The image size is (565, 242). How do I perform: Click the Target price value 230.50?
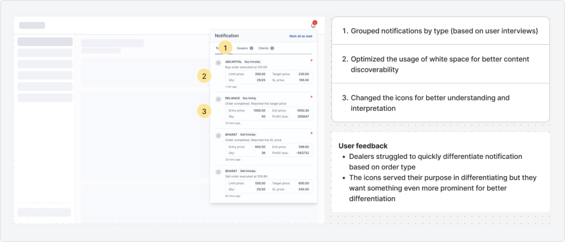pos(303,74)
